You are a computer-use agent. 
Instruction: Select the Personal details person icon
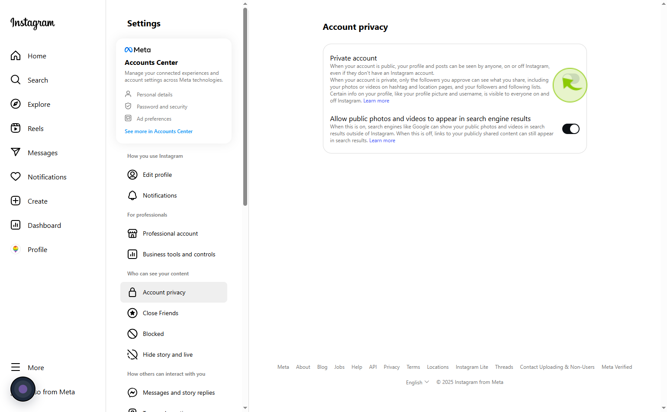point(128,94)
